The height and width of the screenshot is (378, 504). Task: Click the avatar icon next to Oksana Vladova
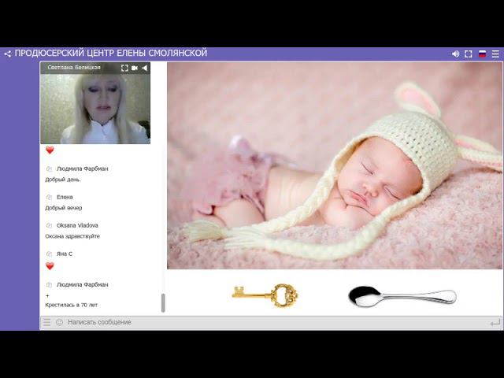(49, 225)
